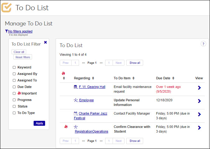Image resolution: width=210 pixels, height=149 pixels.
Task: Open the help question mark icon
Action: coord(203,44)
